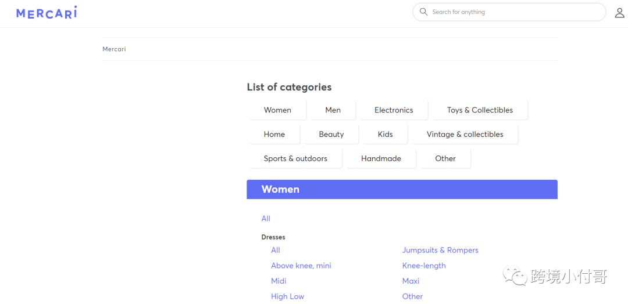Image resolution: width=628 pixels, height=304 pixels.
Task: Click the Other category button
Action: [445, 159]
